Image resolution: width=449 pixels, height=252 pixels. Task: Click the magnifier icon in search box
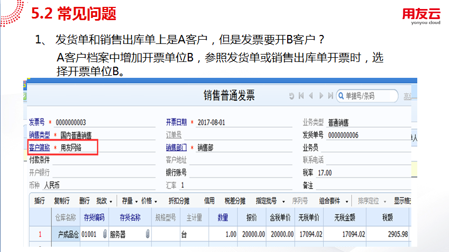tap(341, 96)
